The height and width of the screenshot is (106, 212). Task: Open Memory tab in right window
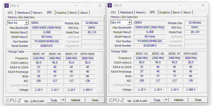[141, 12]
